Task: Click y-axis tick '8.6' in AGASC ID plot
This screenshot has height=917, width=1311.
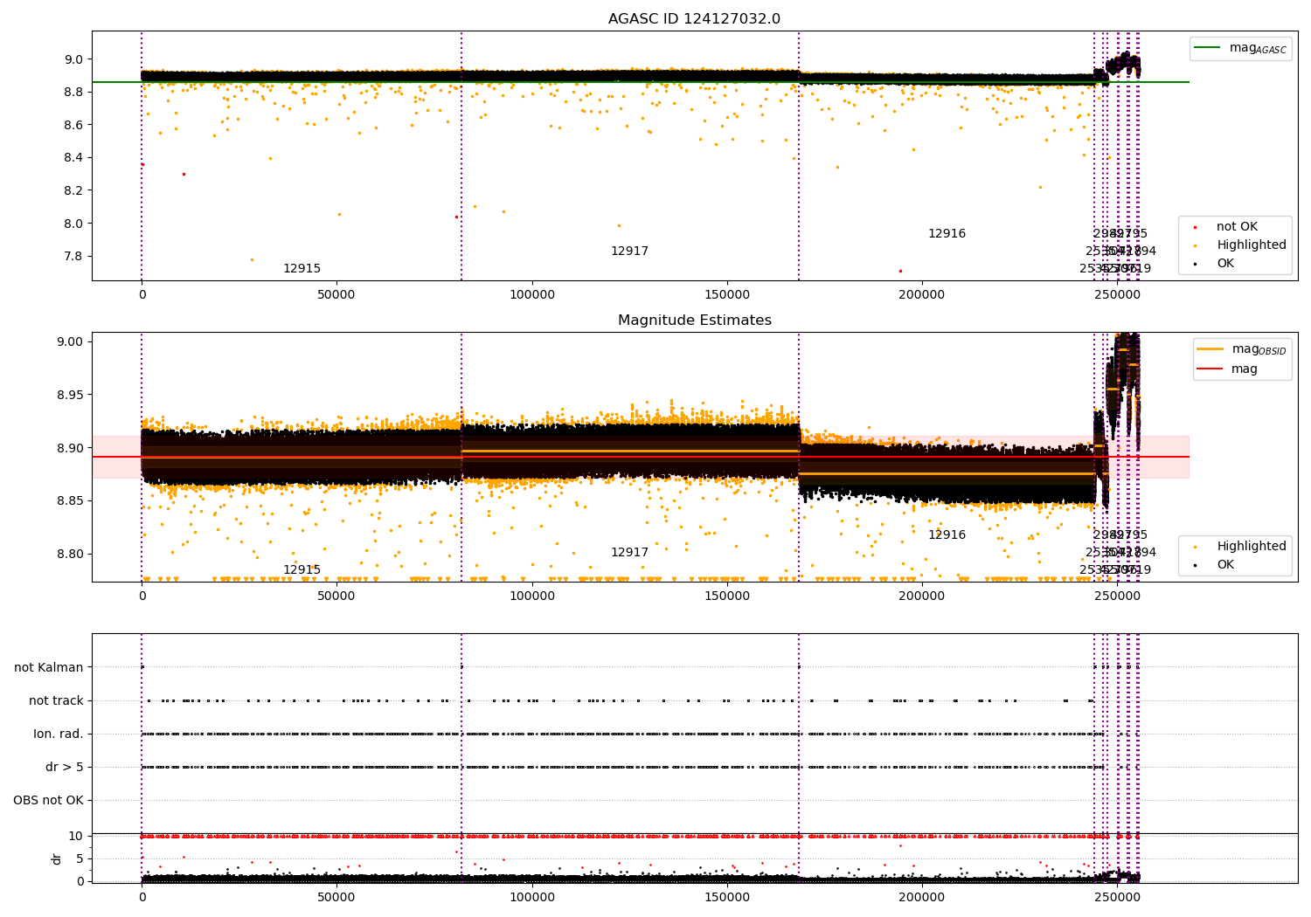Action: (x=73, y=126)
